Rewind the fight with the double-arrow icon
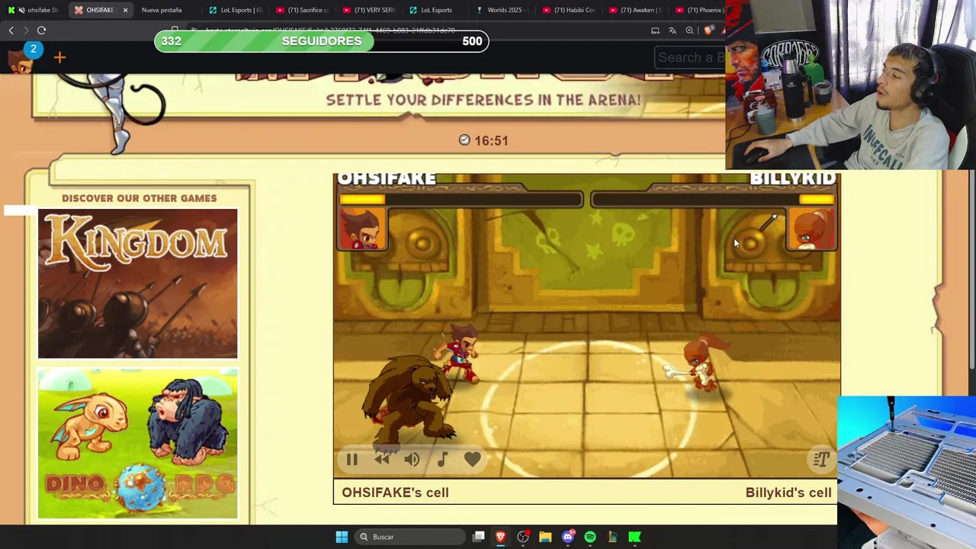The width and height of the screenshot is (976, 549). 382,459
